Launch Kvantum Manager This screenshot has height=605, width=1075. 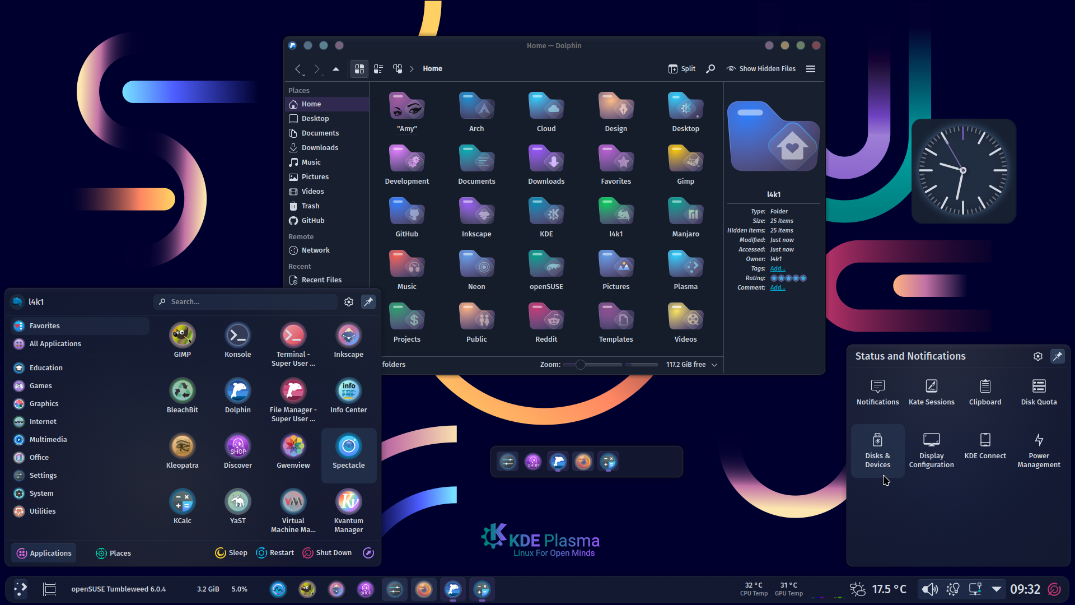348,511
